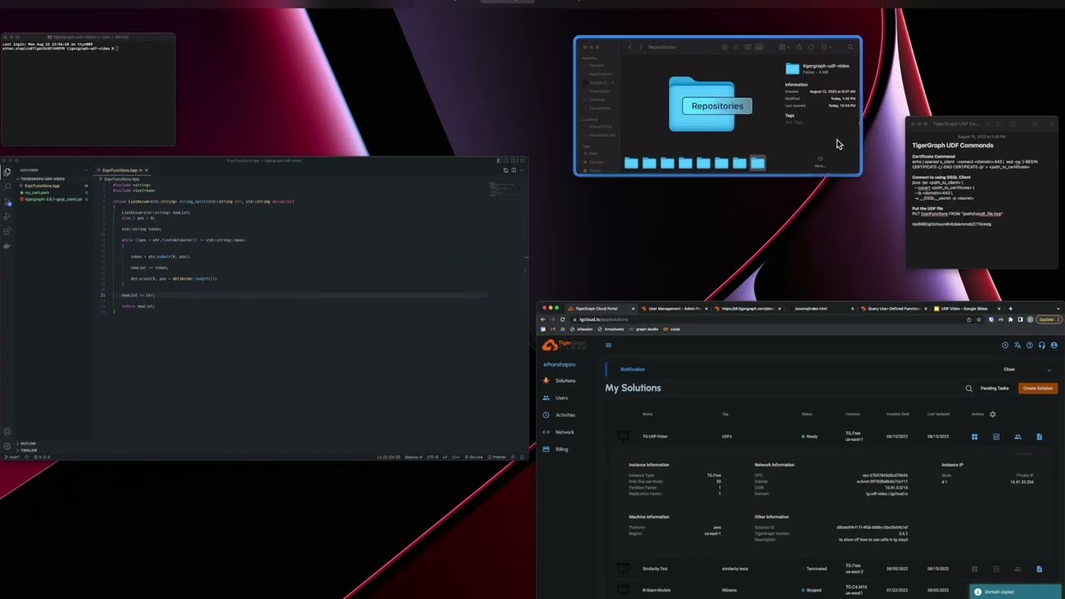Click the Pending Tasks button
This screenshot has height=599, width=1065.
pos(994,389)
